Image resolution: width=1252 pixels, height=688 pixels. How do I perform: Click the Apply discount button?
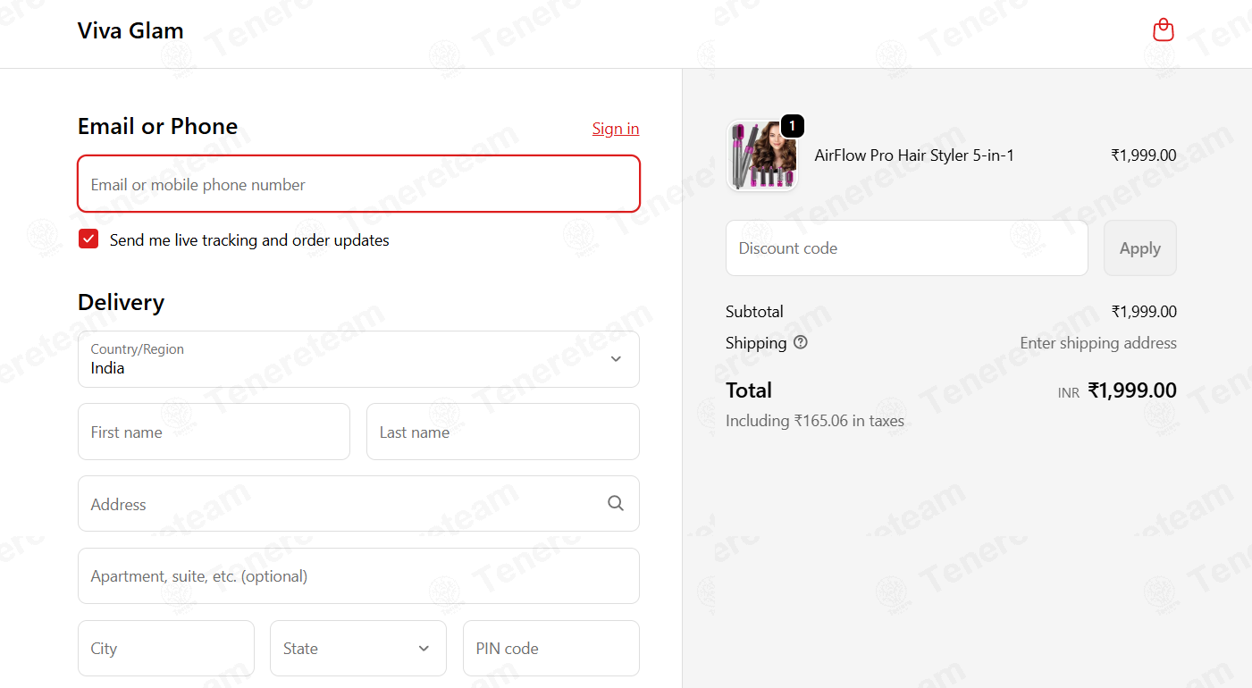pyautogui.click(x=1140, y=248)
